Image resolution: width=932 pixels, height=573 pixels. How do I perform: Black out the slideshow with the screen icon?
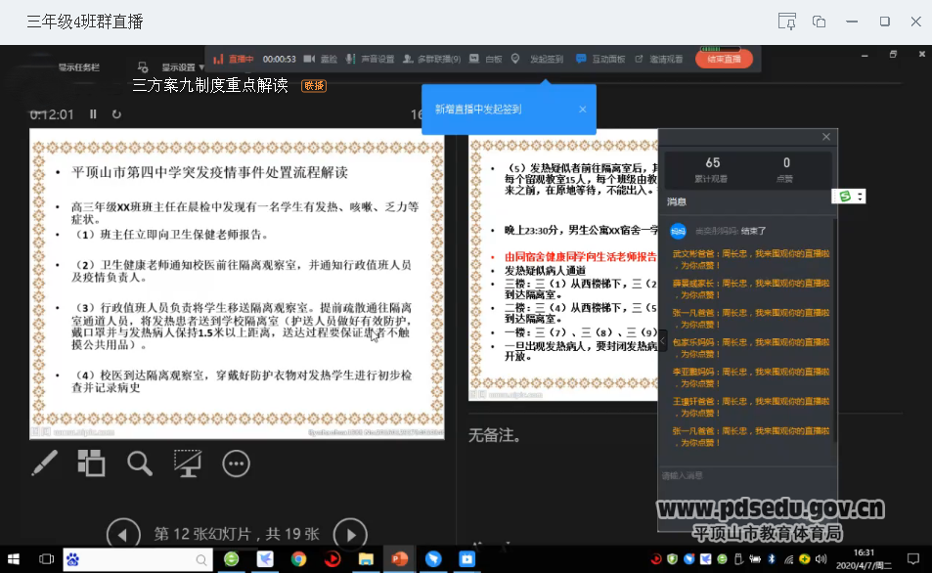tap(188, 463)
